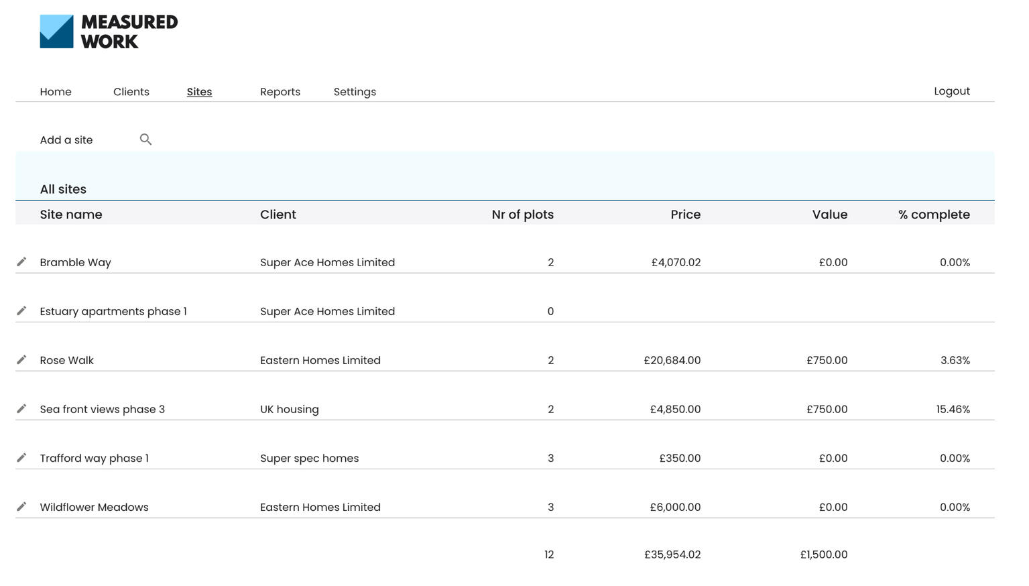Sort by Value column header
Viewport: 1029px width, 586px height.
pyautogui.click(x=830, y=215)
